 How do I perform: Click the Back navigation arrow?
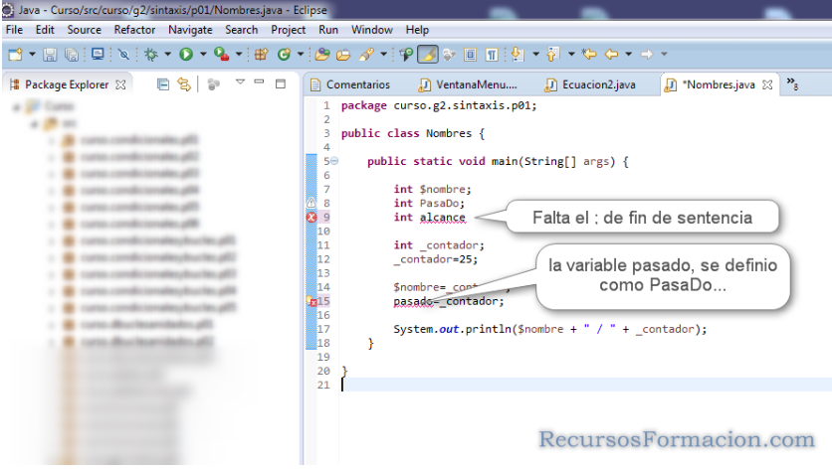click(x=612, y=54)
